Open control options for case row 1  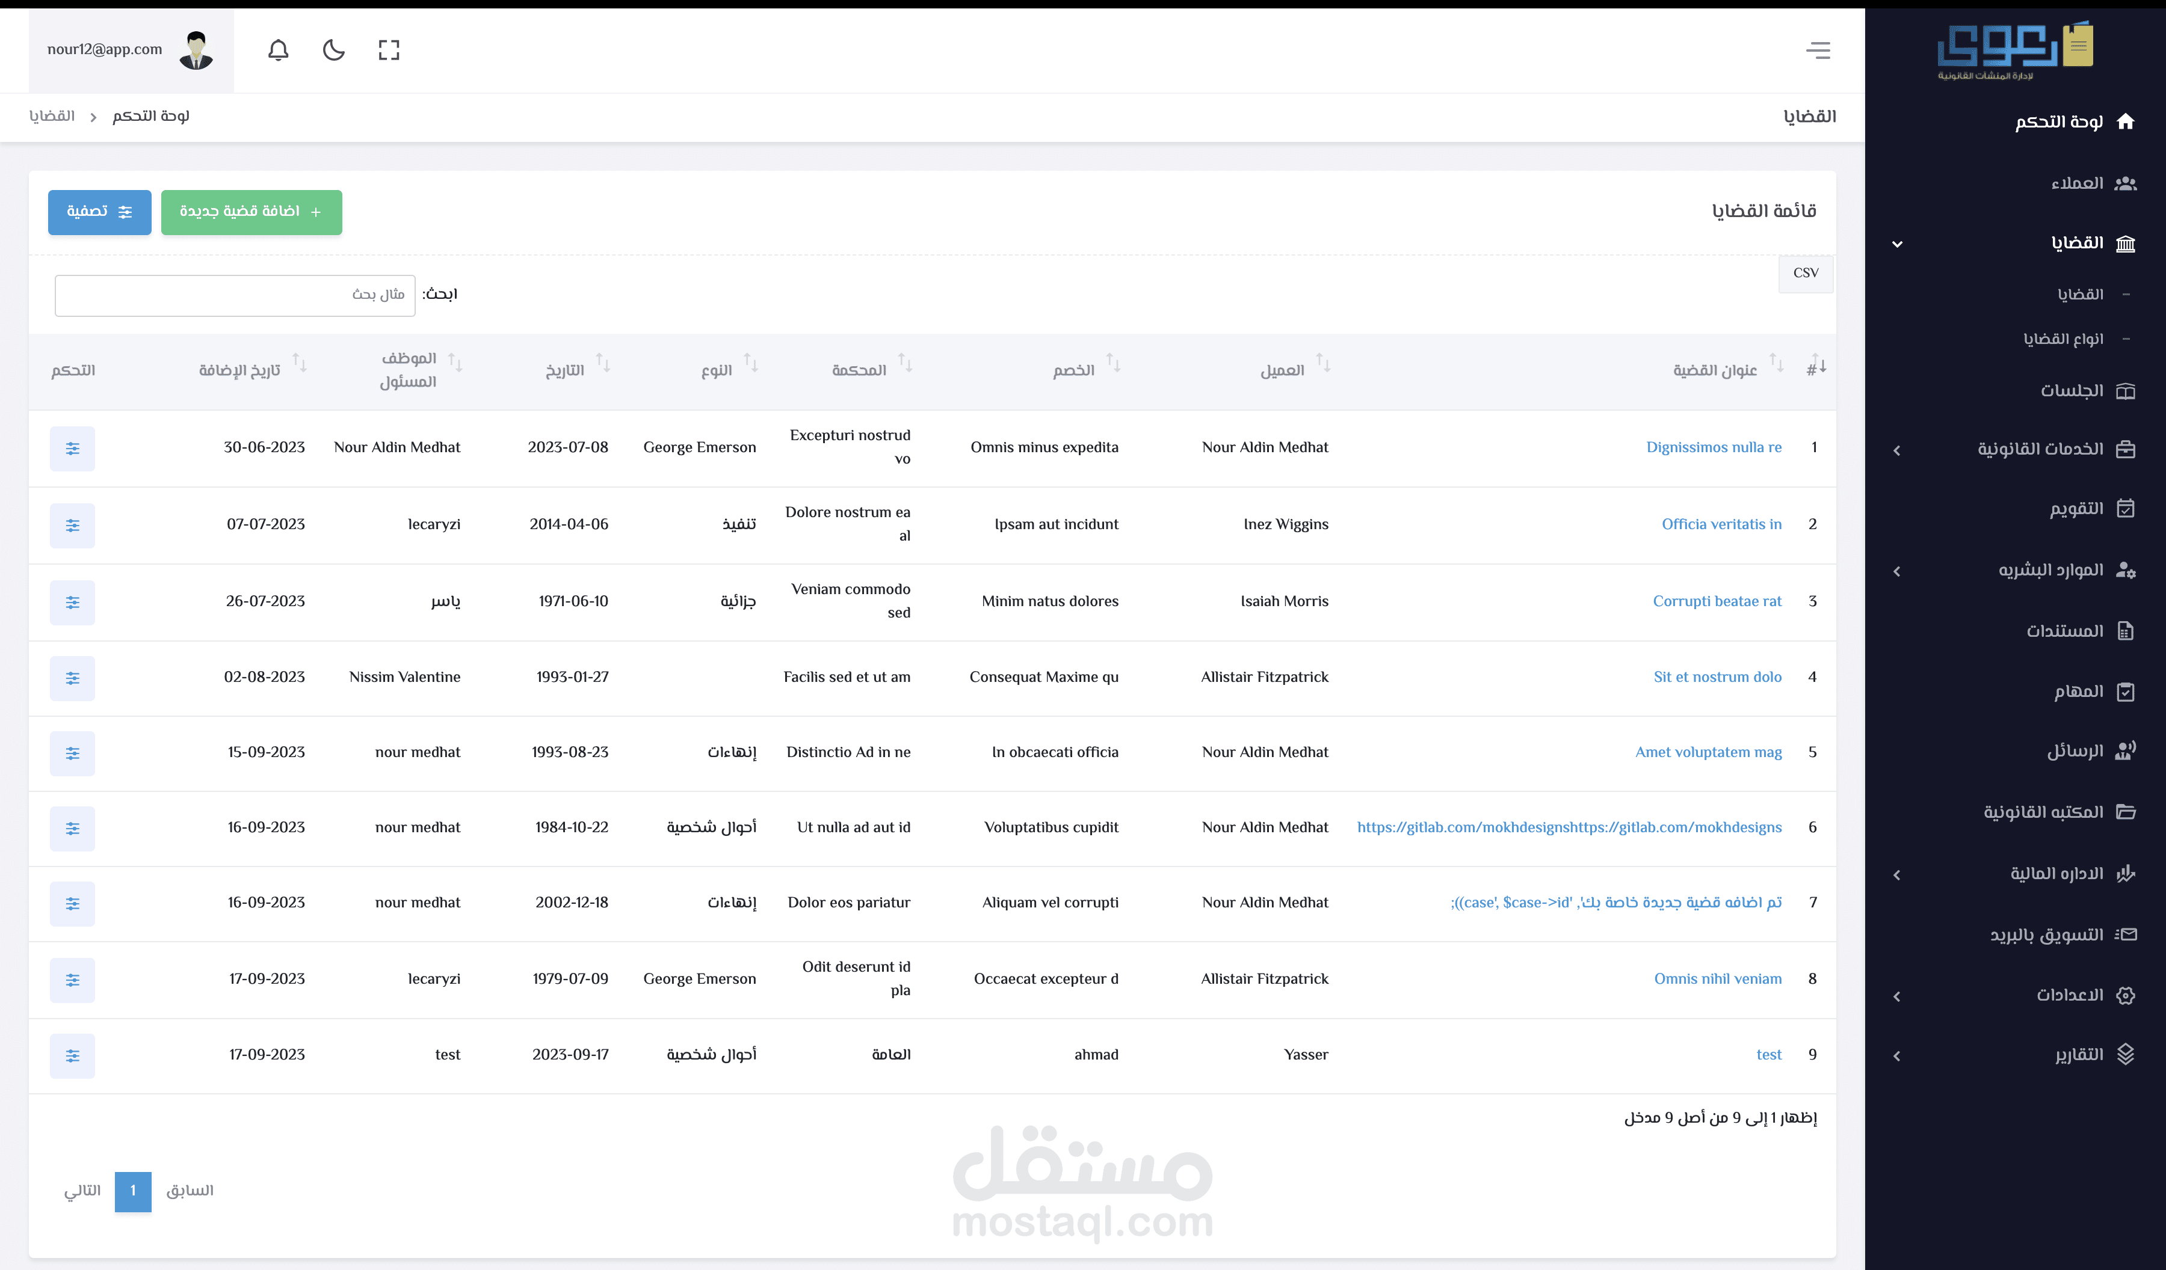point(72,449)
